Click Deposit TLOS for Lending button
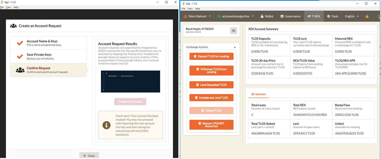381x159 pixels. click(211, 56)
